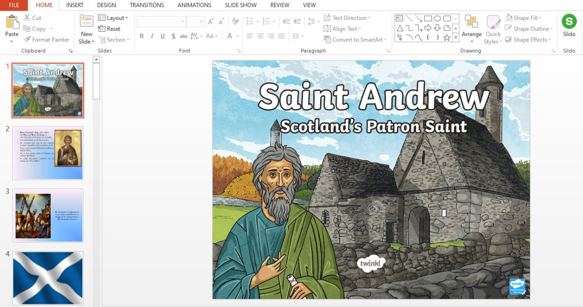Decrease font size button
Image resolution: width=583 pixels, height=307 pixels.
(x=221, y=21)
